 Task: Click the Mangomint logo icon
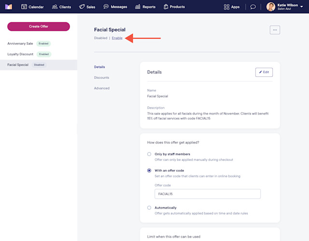[x=9, y=7]
